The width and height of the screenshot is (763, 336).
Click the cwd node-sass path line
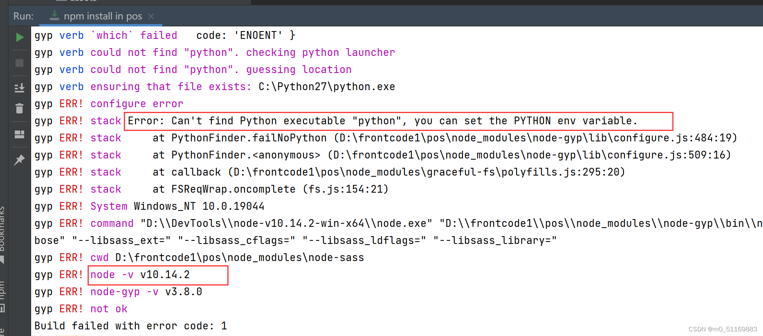coord(199,258)
